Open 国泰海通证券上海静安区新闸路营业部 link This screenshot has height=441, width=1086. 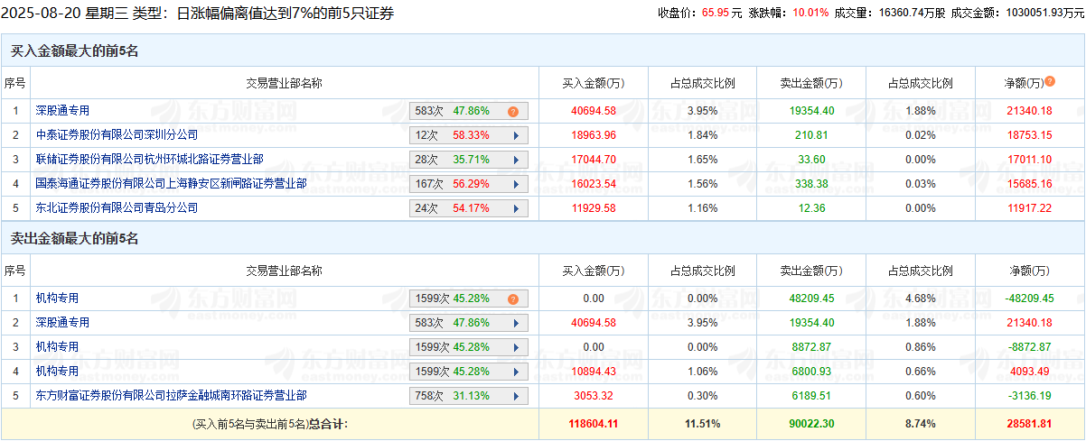(171, 184)
